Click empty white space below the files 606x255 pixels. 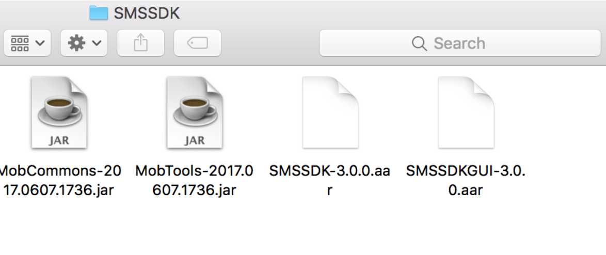tap(303, 228)
